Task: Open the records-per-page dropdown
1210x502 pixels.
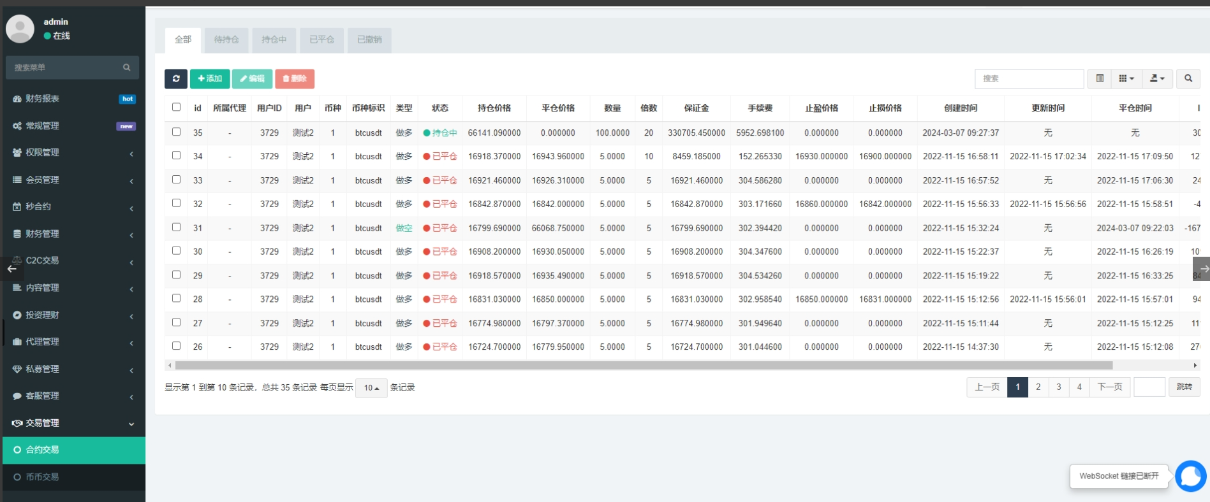Action: pos(371,387)
